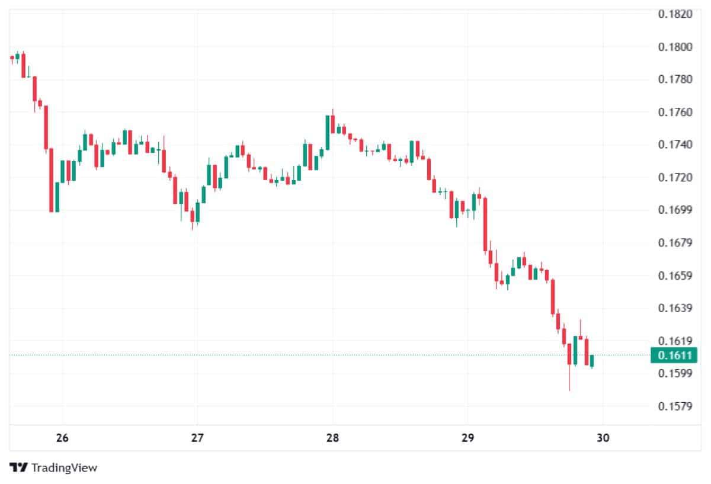Screen dimensions: 711x484
Task: Click the TradingView logo icon
Action: [18, 468]
